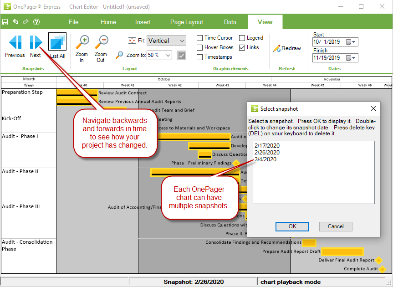This screenshot has width=393, height=287.
Task: Switch to the Page Layout tab
Action: click(186, 22)
